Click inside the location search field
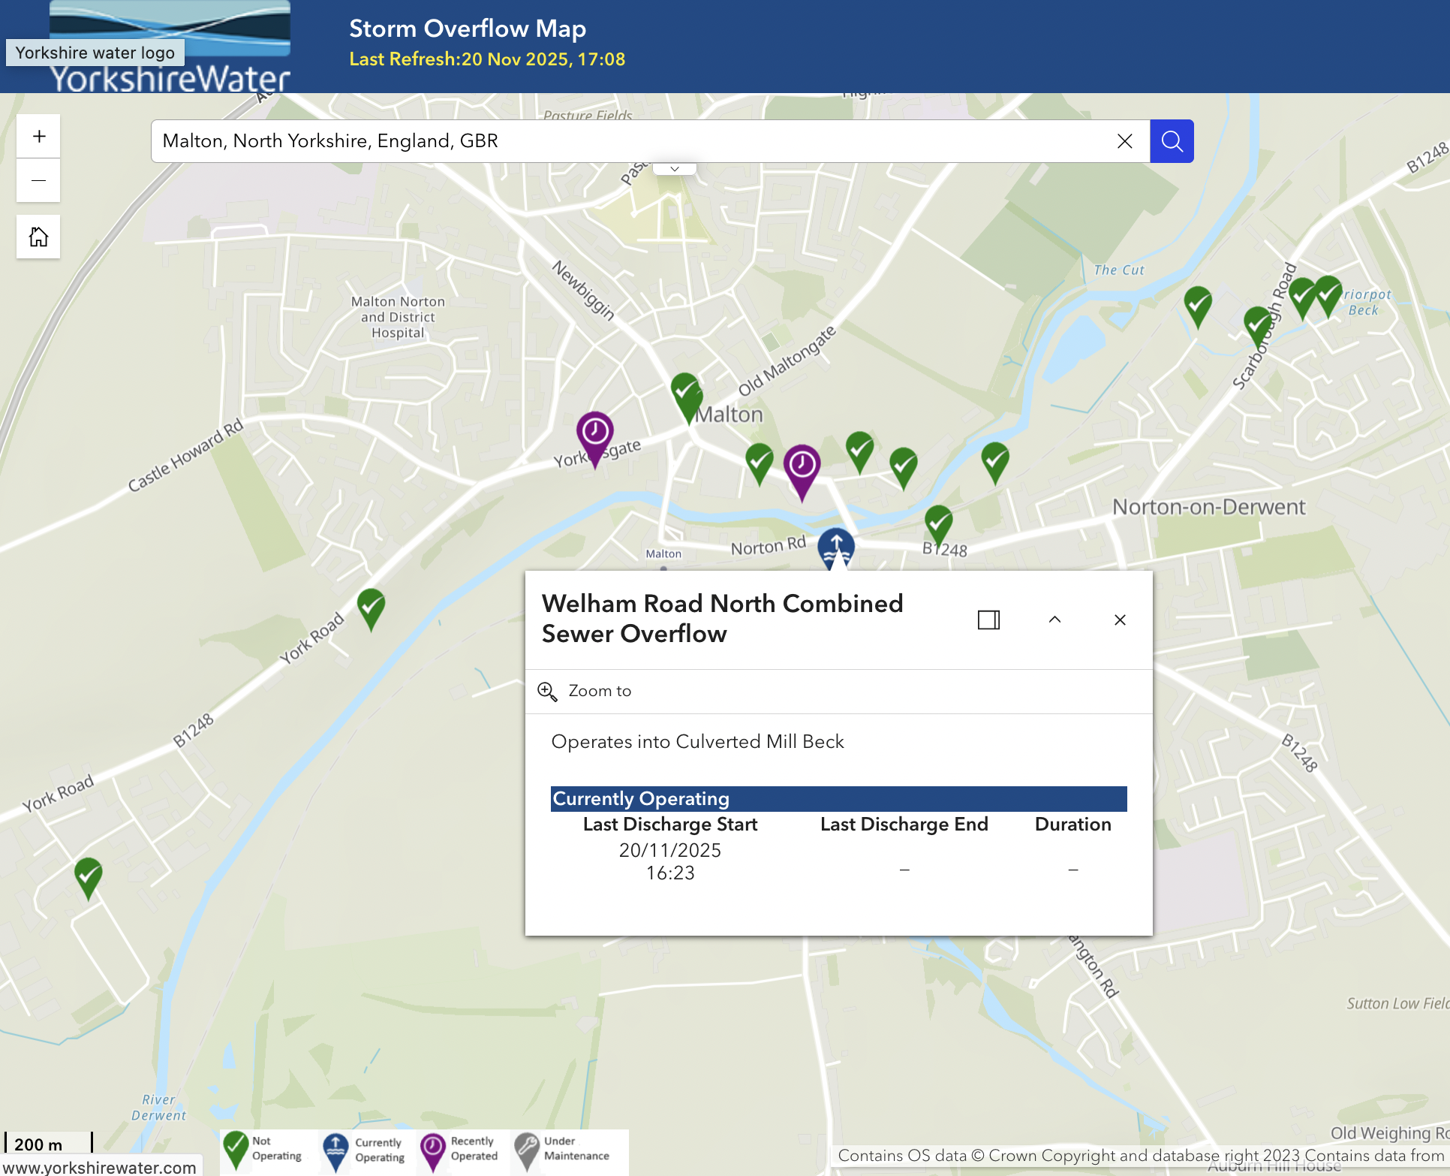 [x=630, y=141]
